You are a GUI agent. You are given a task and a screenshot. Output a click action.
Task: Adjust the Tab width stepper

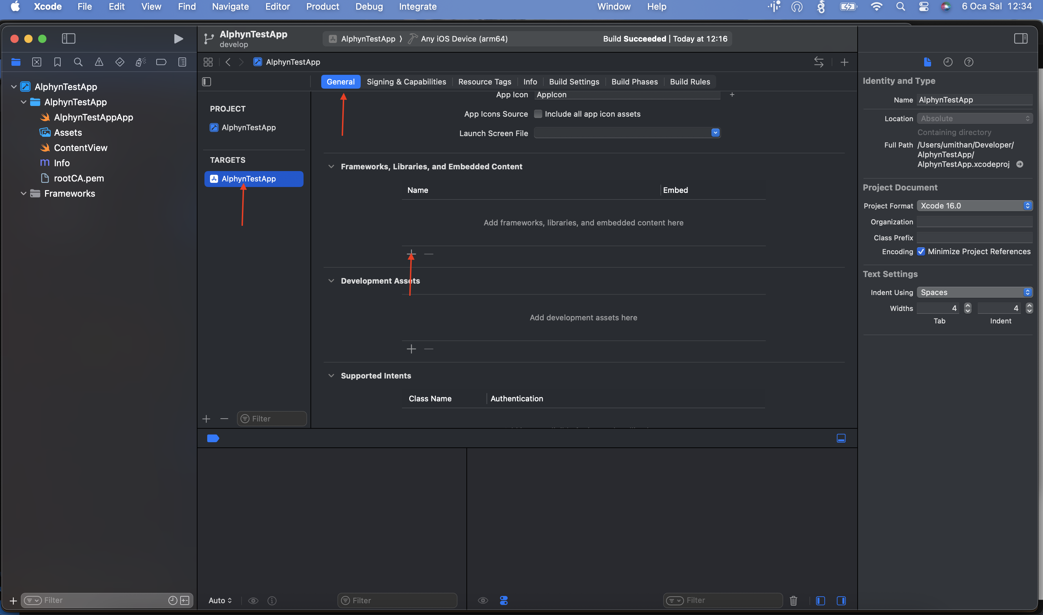point(967,308)
